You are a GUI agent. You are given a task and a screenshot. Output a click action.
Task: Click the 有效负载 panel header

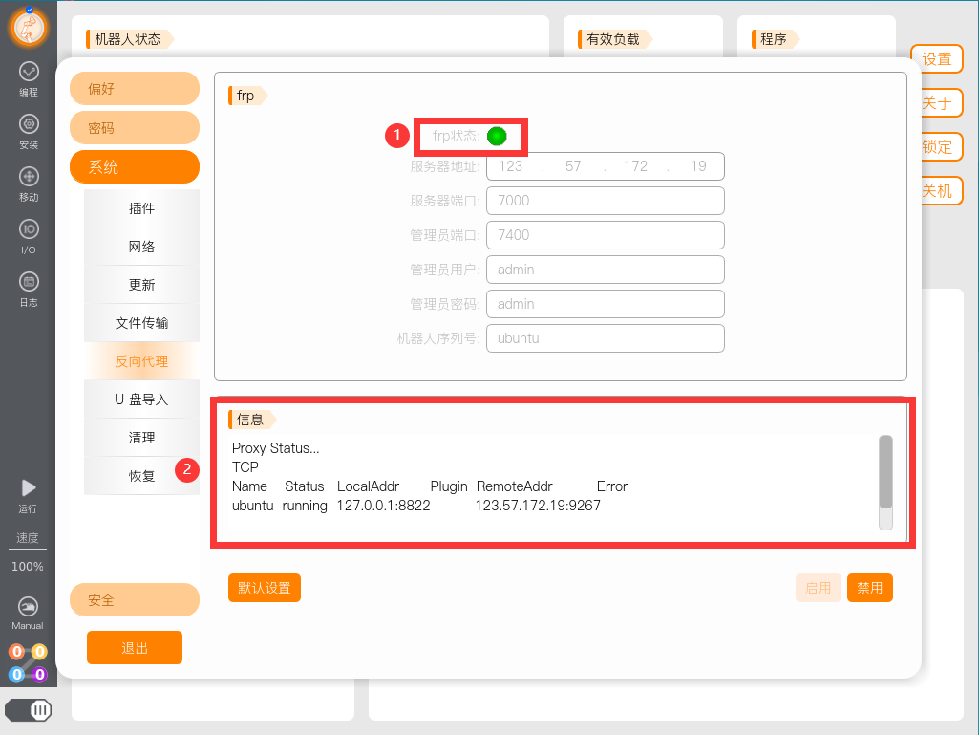click(x=614, y=39)
